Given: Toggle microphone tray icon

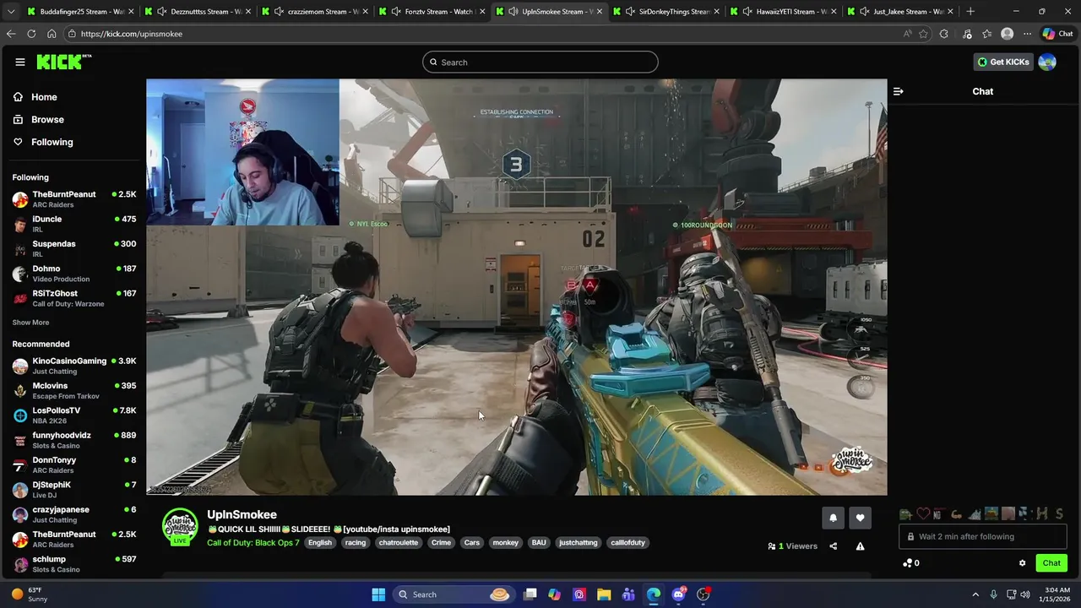Looking at the screenshot, I should [x=993, y=594].
